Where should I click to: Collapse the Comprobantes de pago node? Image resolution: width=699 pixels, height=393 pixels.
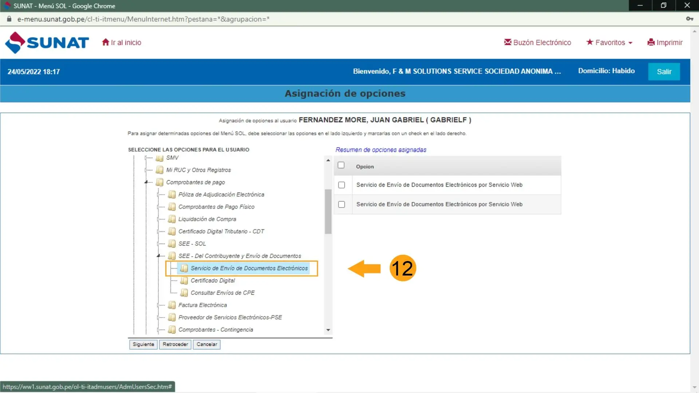tap(146, 182)
